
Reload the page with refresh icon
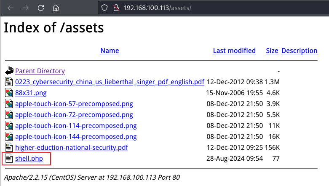[41, 8]
